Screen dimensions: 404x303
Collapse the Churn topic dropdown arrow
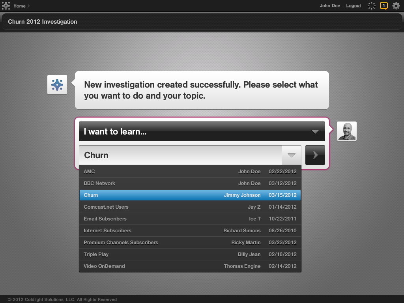pyautogui.click(x=292, y=155)
